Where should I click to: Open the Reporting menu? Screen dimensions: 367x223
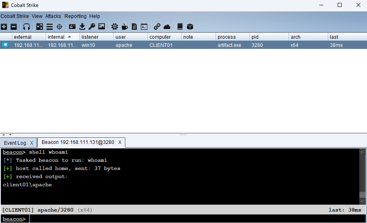pos(76,16)
